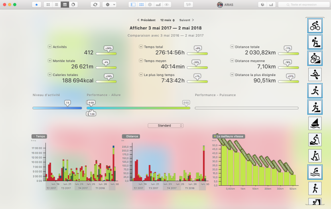Toggle the eye view button in toolbar
The height and width of the screenshot is (209, 331).
(166, 5)
